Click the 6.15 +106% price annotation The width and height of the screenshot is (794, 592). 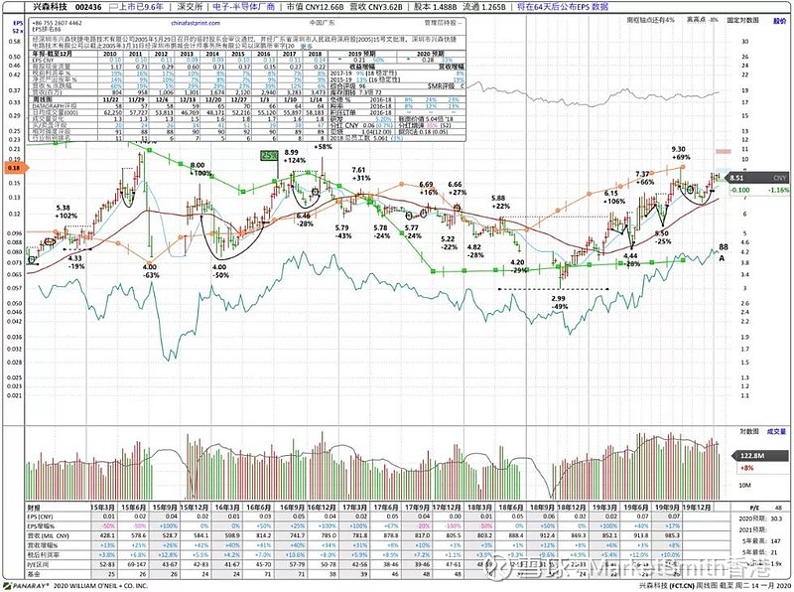point(611,197)
